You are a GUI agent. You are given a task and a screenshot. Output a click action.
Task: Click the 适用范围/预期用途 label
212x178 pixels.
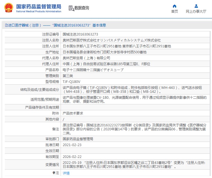[45, 100]
